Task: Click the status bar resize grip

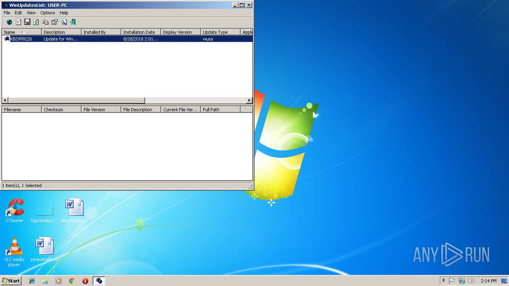Action: (x=250, y=186)
